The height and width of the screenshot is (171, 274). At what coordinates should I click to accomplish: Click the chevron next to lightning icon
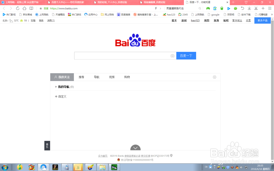[160, 9]
